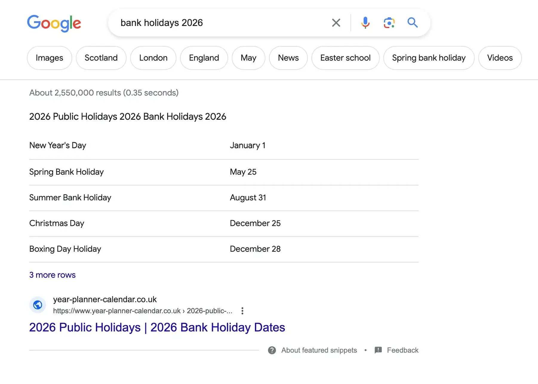Viewport: 538px width, 384px height.
Task: Click the blue magnifying glass search icon
Action: [x=413, y=23]
